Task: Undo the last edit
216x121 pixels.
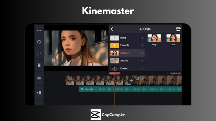Action: pyautogui.click(x=39, y=42)
